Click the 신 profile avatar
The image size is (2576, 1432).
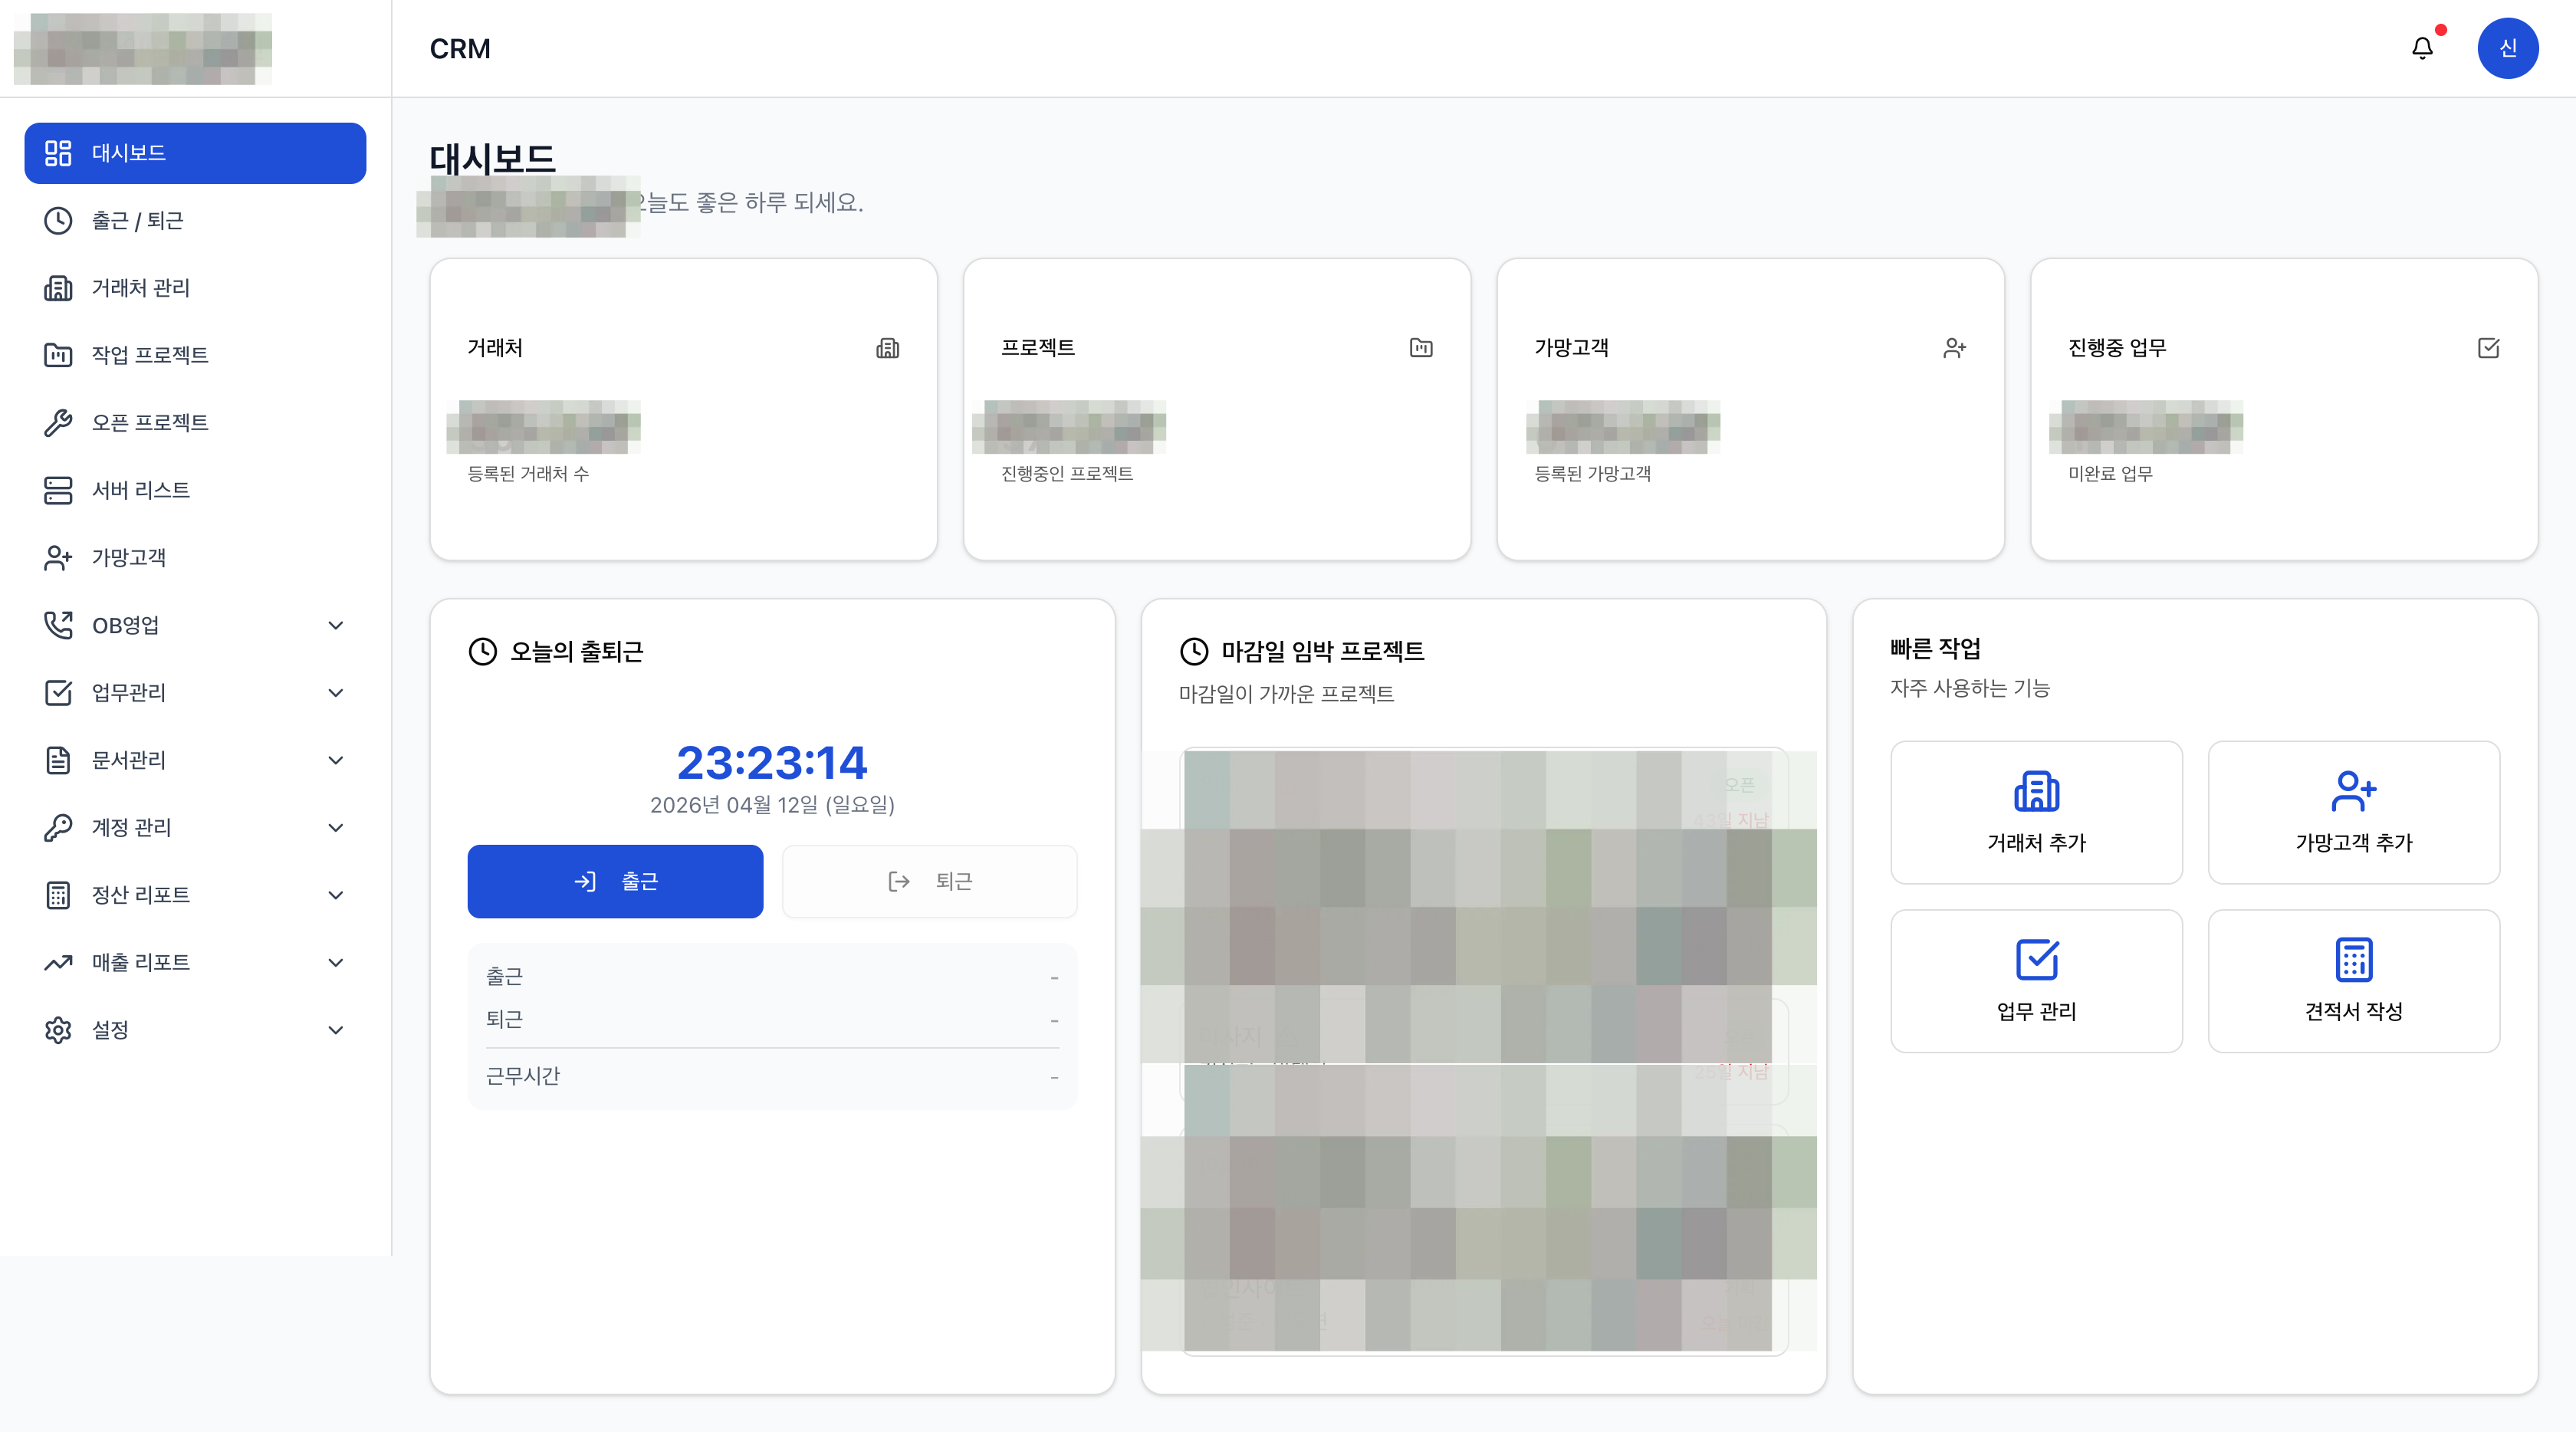pyautogui.click(x=2508, y=47)
